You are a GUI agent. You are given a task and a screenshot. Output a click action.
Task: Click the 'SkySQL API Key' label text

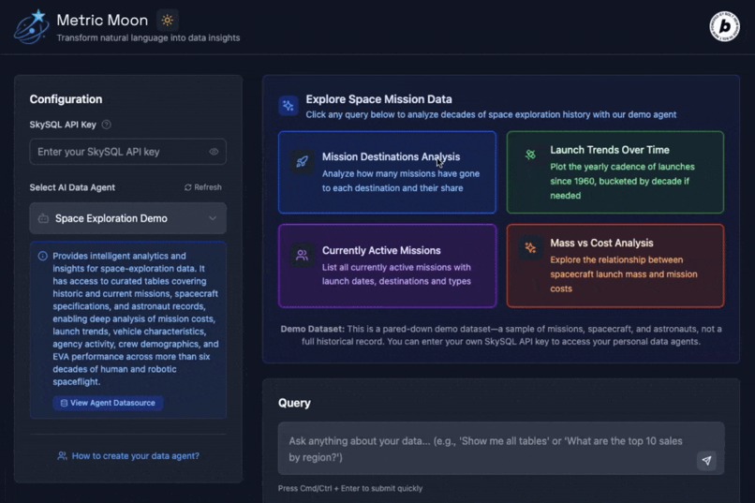click(x=63, y=125)
